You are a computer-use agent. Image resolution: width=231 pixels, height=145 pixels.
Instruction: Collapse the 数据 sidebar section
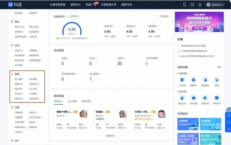[x=42, y=74]
